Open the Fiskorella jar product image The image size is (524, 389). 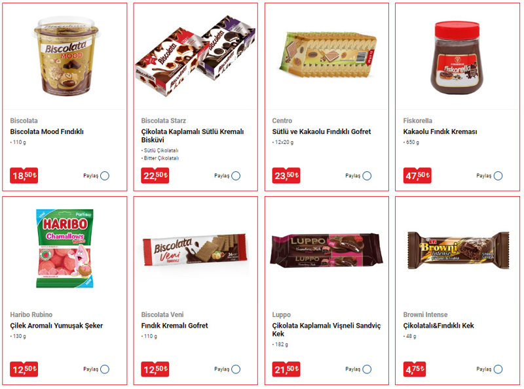pyautogui.click(x=457, y=58)
